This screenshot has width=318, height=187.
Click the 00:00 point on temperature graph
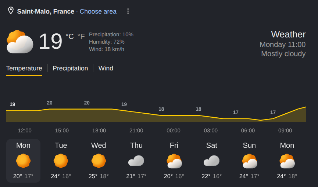coord(174,115)
